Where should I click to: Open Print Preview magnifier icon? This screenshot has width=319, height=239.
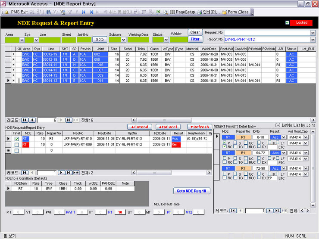(166, 12)
